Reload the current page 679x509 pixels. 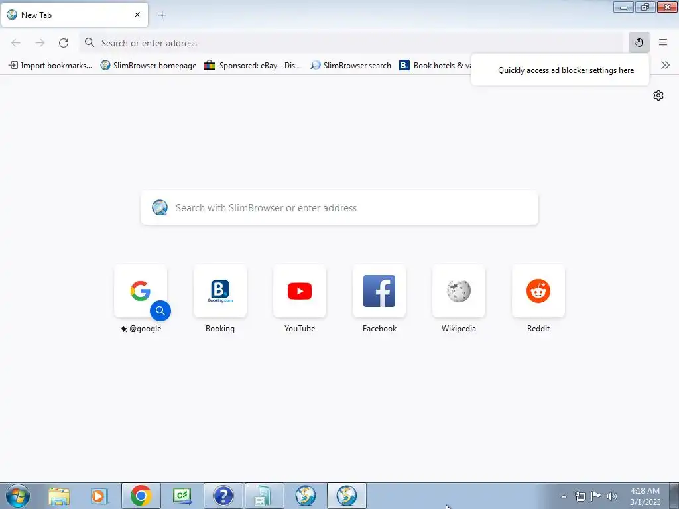coord(64,43)
